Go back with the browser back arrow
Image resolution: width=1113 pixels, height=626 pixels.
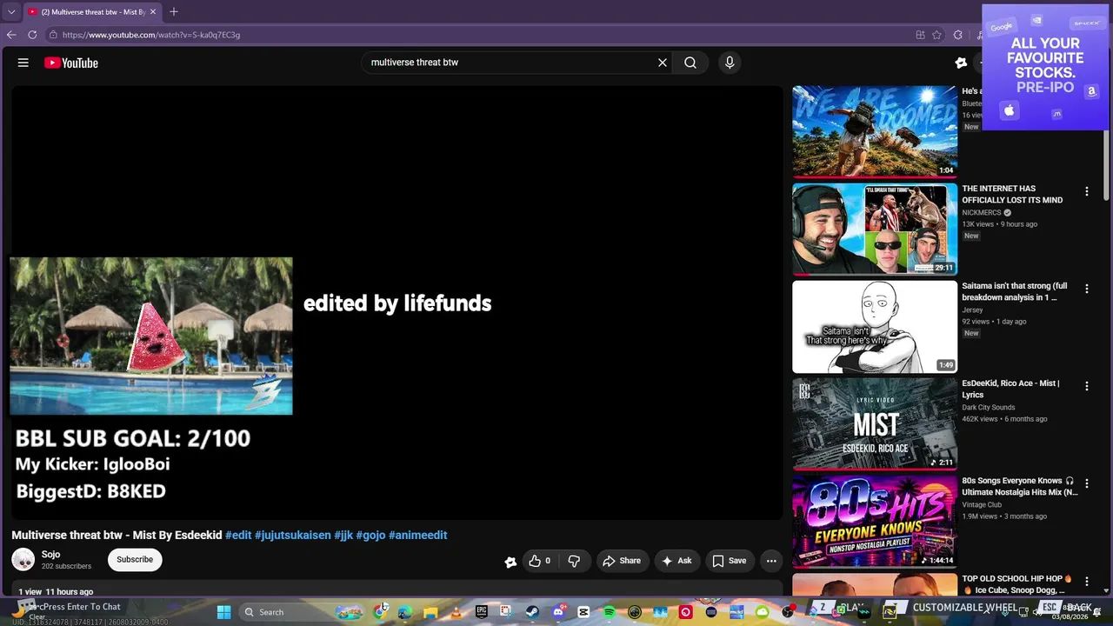11,35
